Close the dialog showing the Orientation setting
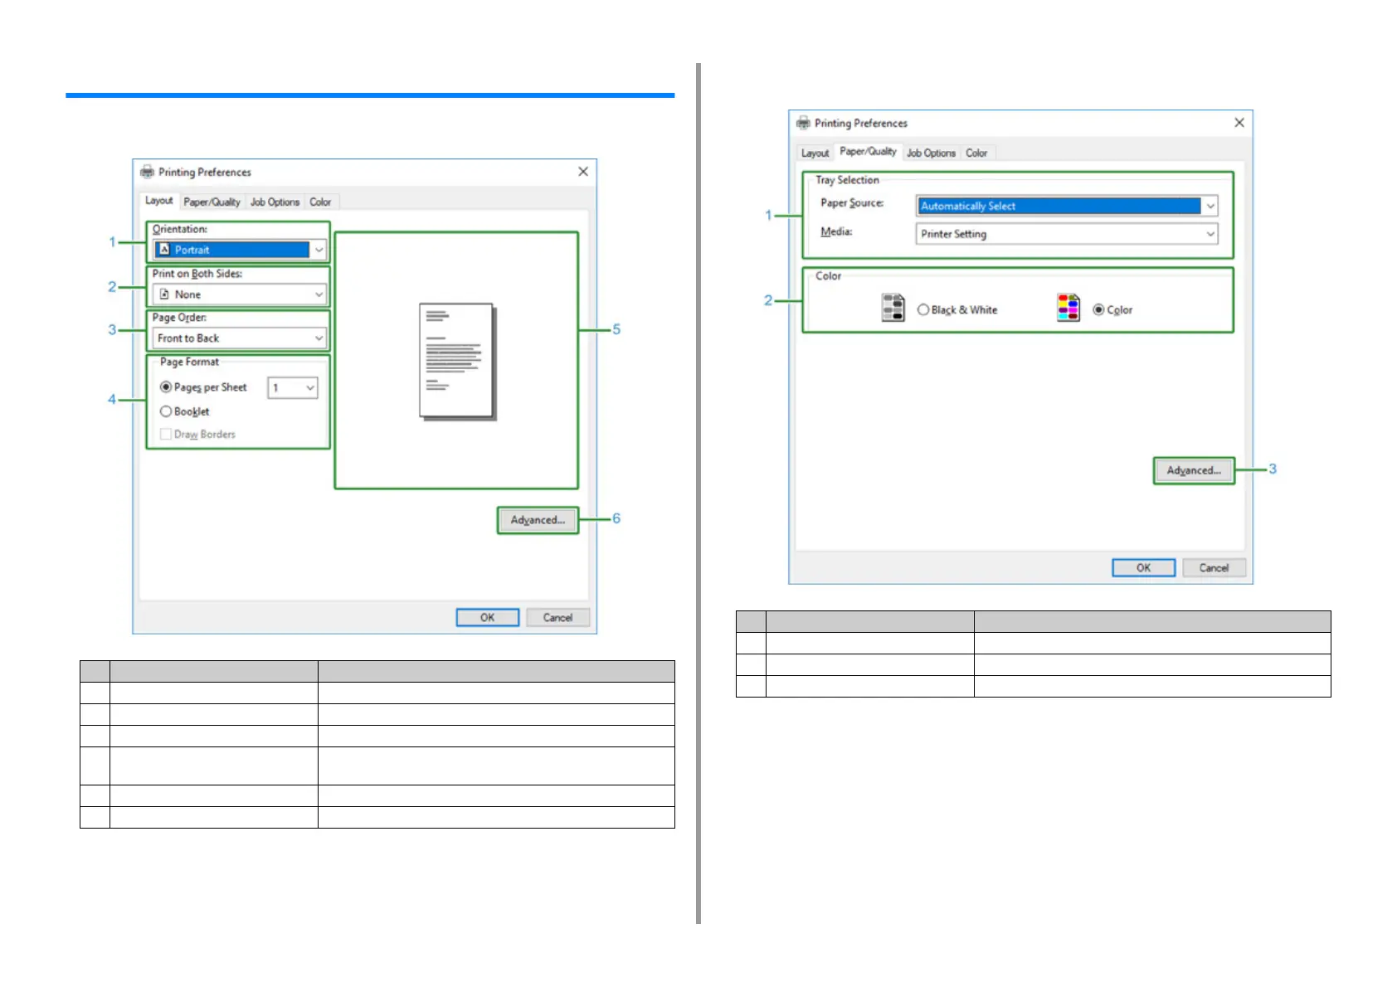 (583, 172)
